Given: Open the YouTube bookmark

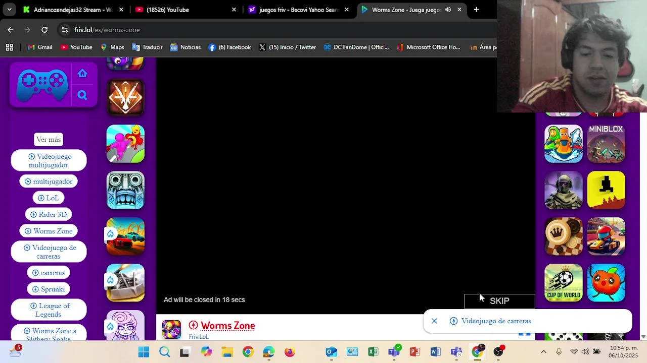Looking at the screenshot, I should (x=76, y=47).
